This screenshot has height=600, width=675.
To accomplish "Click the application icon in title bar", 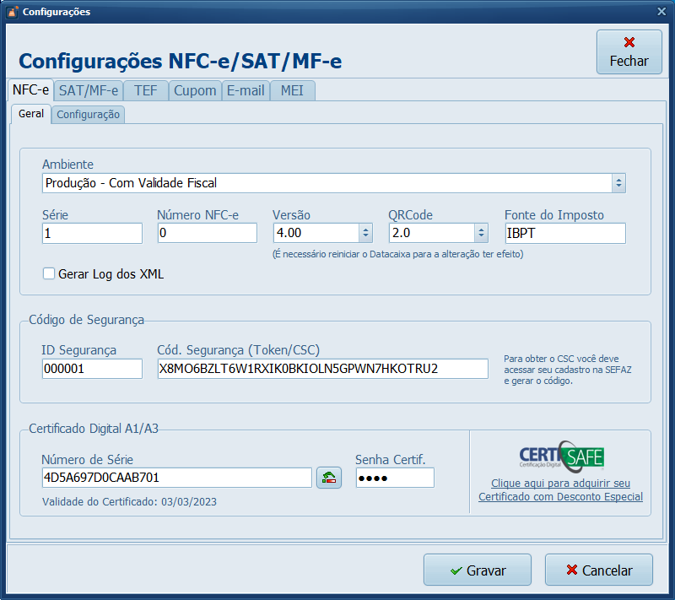I will click(x=10, y=11).
